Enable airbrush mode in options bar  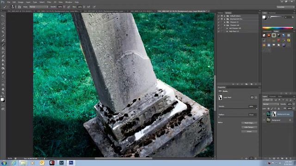click(88, 7)
